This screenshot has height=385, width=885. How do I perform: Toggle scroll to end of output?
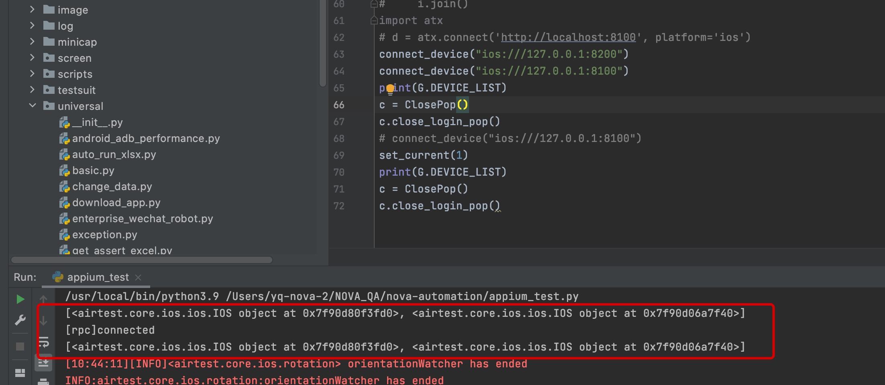click(x=43, y=363)
